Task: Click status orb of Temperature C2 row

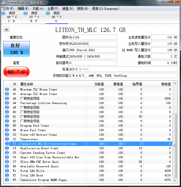Action: (7, 139)
